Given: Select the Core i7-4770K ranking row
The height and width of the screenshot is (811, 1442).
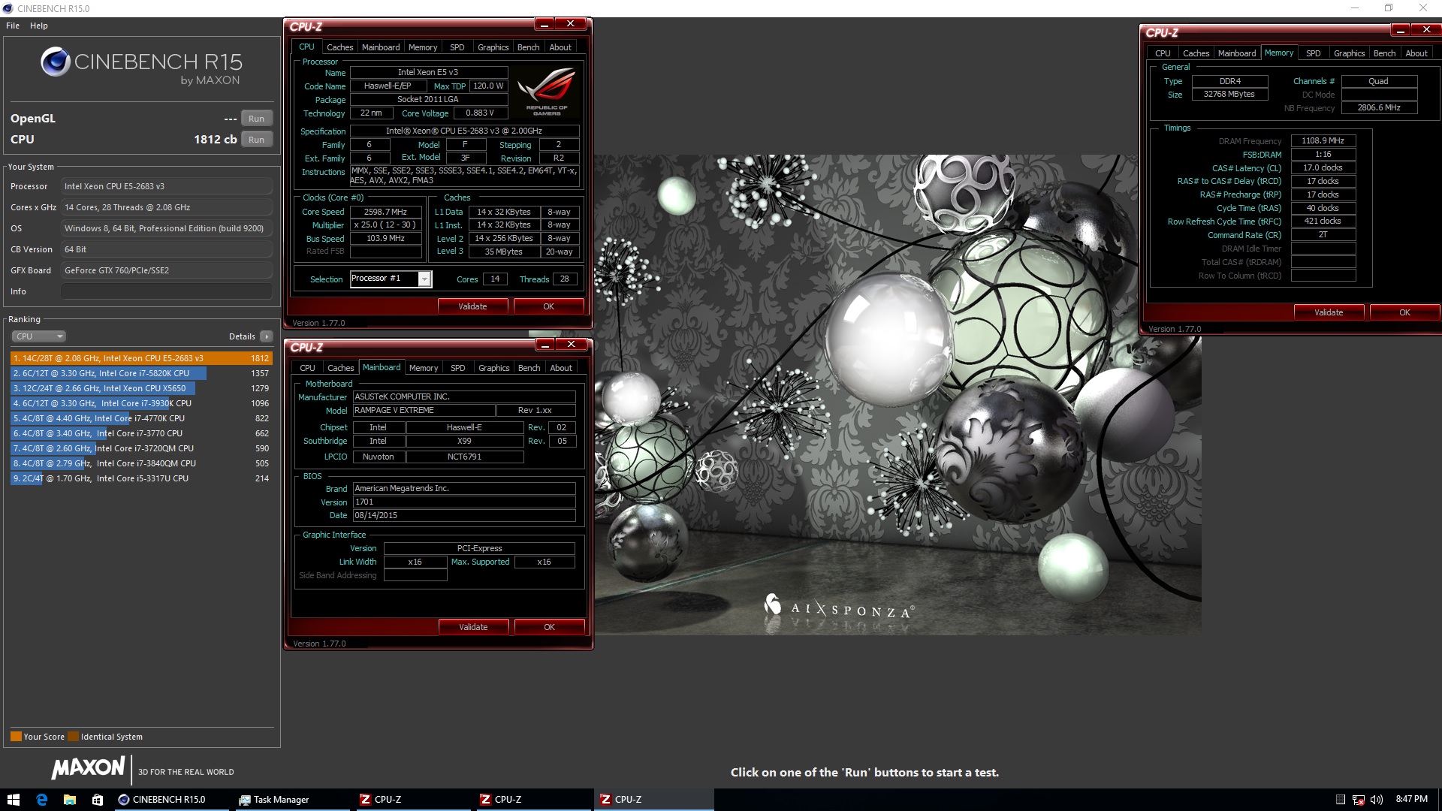Looking at the screenshot, I should click(x=141, y=418).
